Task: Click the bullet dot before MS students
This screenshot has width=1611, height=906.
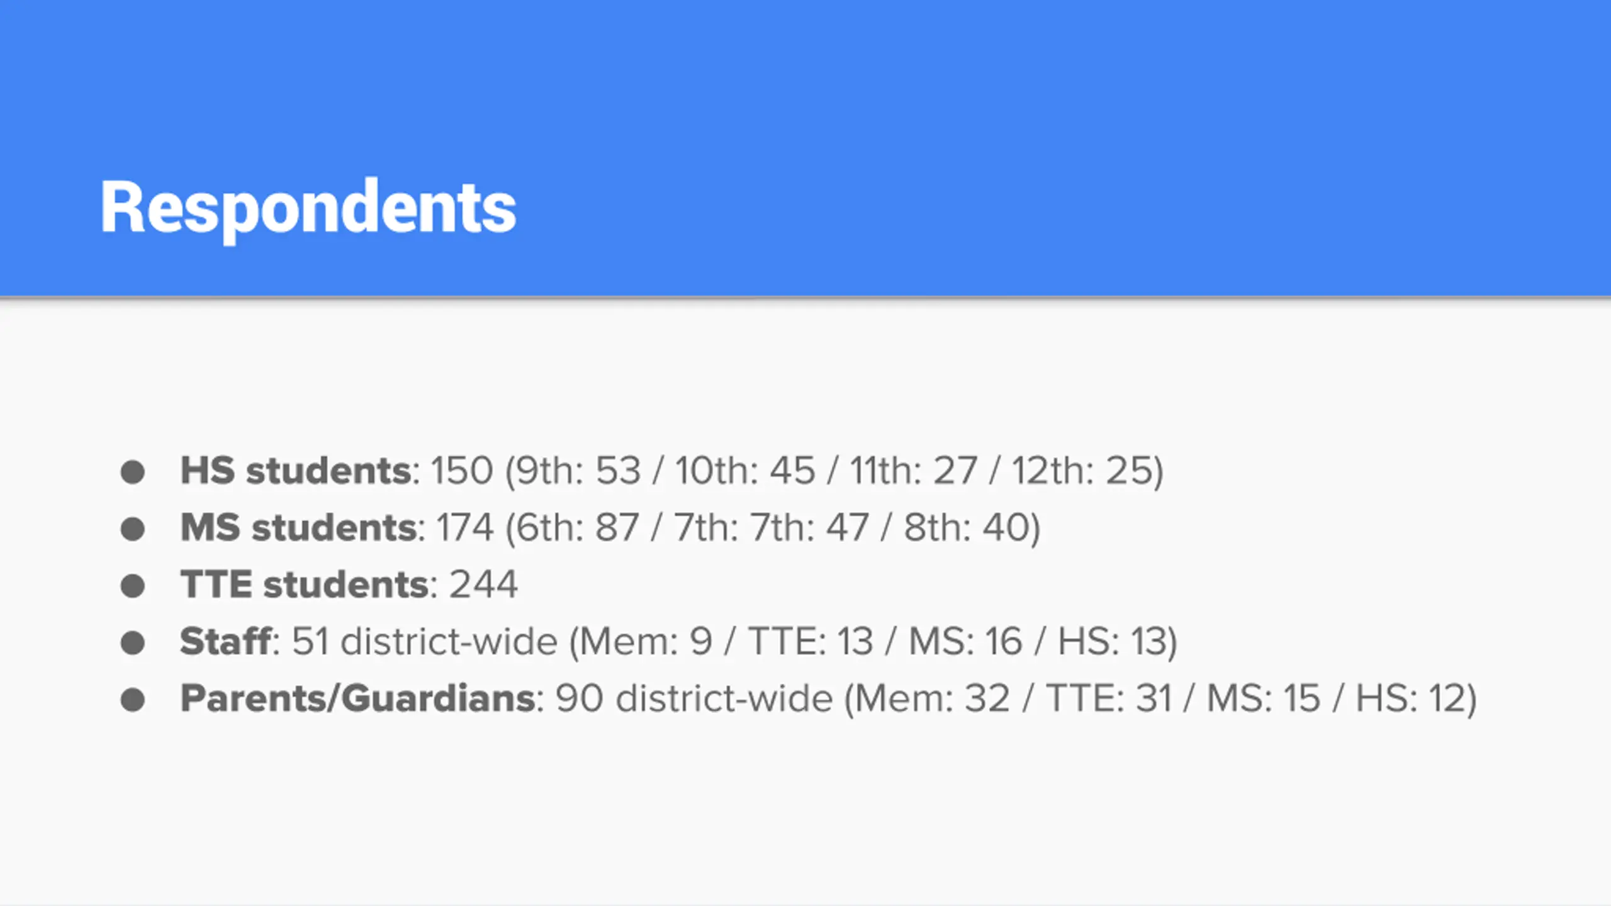Action: (x=133, y=529)
